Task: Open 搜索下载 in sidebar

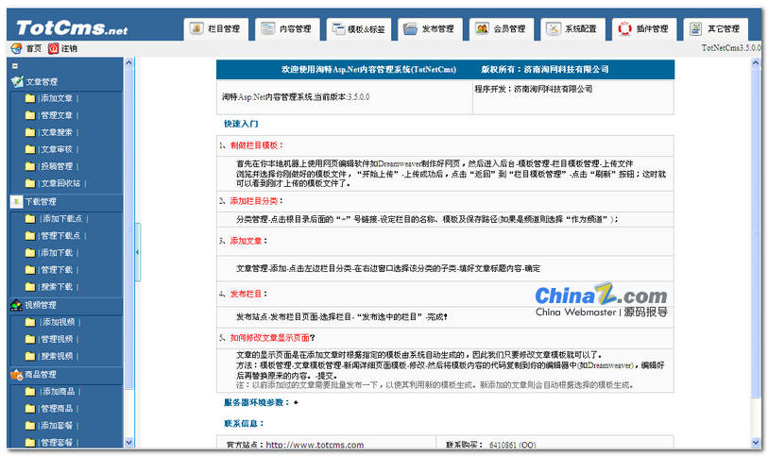Action: [57, 287]
